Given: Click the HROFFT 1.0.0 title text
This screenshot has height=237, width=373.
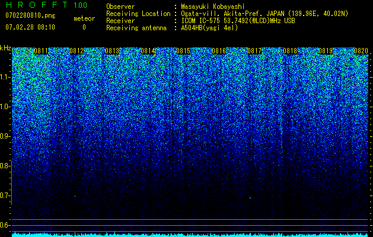Looking at the screenshot, I should [x=46, y=5].
